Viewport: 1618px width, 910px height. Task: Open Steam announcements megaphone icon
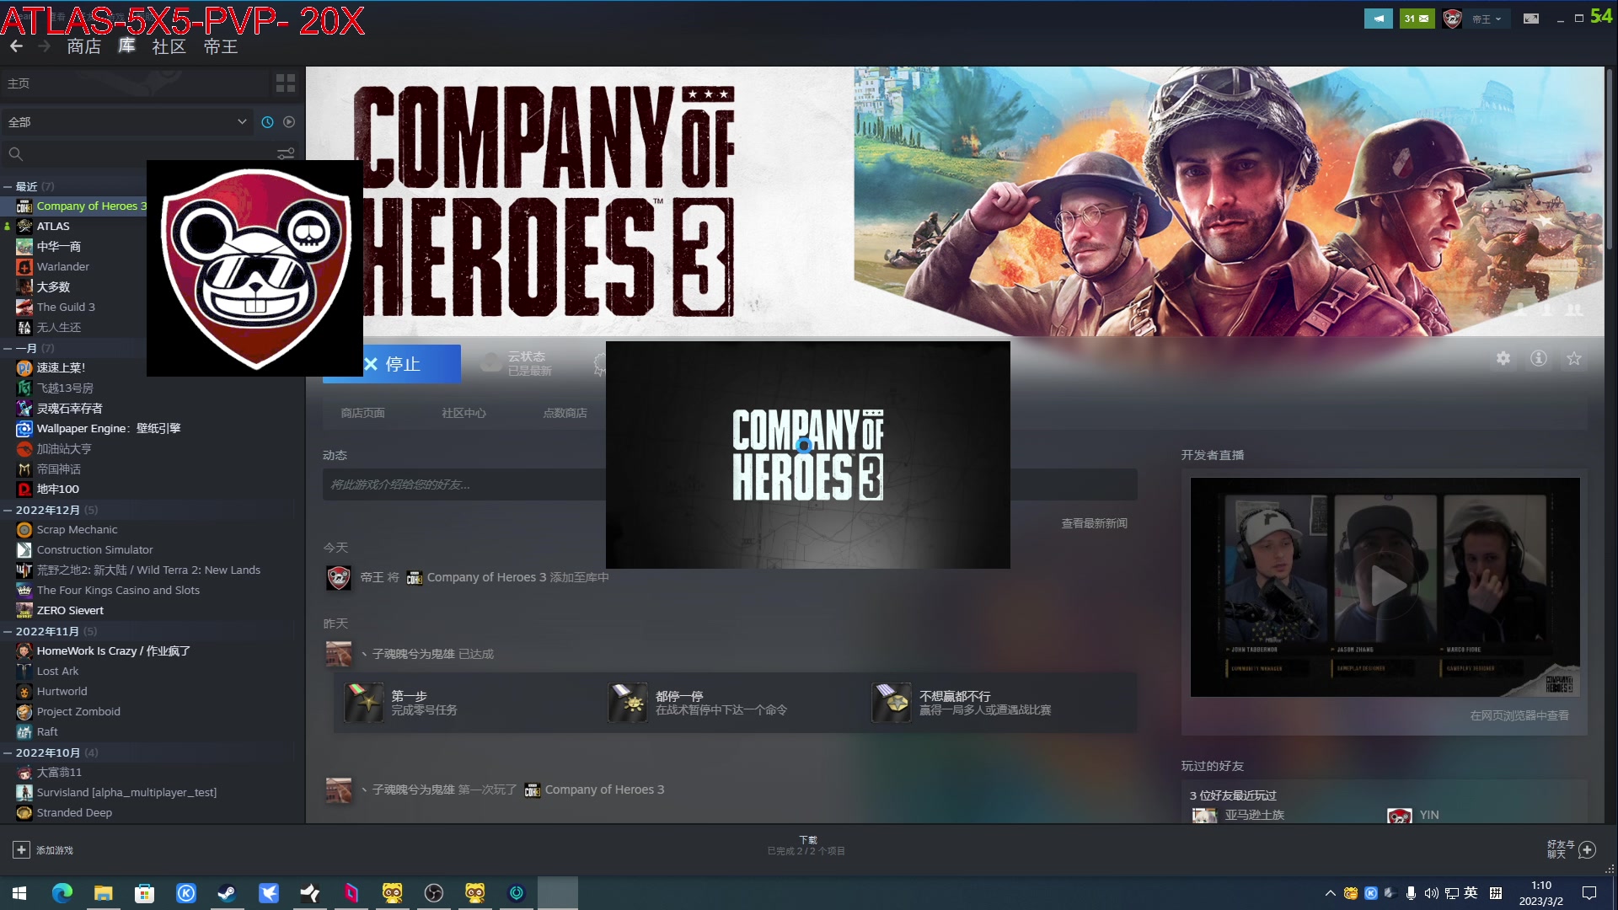tap(1379, 19)
